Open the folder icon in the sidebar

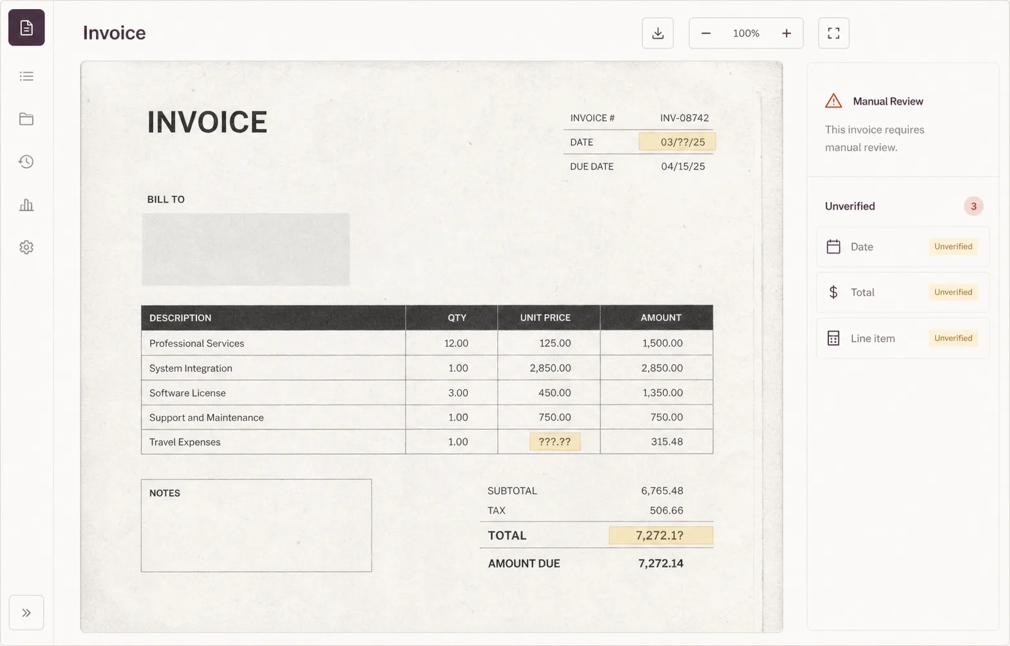[x=26, y=119]
